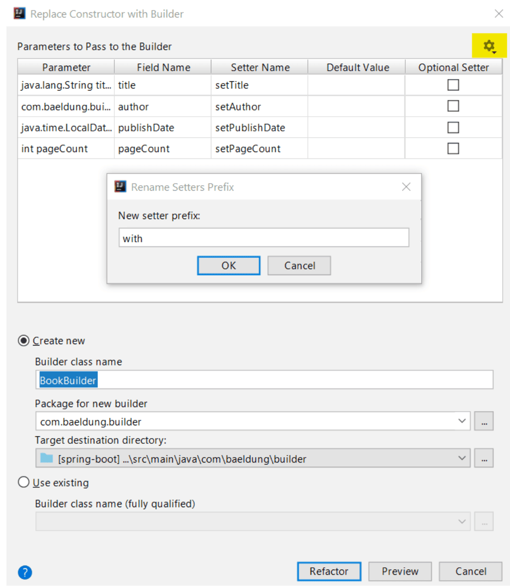510x588 pixels.
Task: Select the Use existing radio button
Action: click(23, 482)
